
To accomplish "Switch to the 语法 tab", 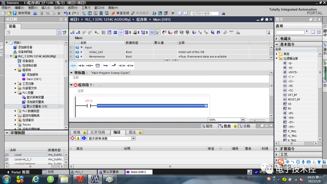I will [x=135, y=132].
